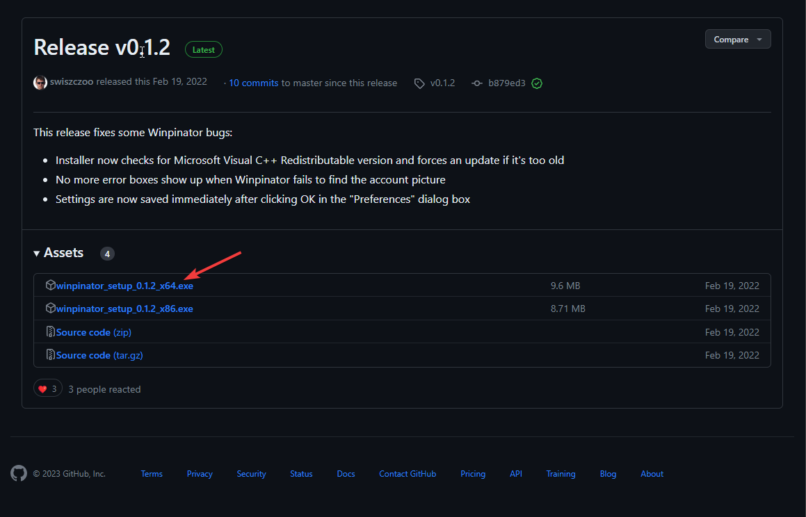Open the 10 commits link
The height and width of the screenshot is (517, 806).
click(x=253, y=83)
